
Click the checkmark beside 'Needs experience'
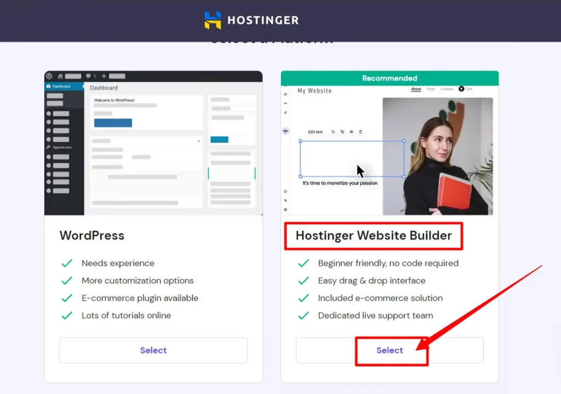[x=67, y=264]
